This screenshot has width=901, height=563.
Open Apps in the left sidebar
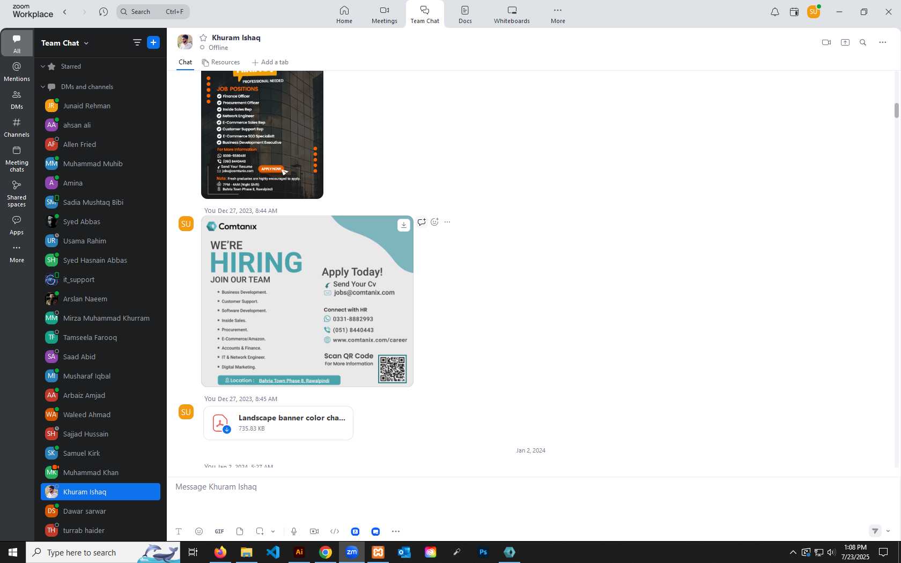[x=17, y=225]
